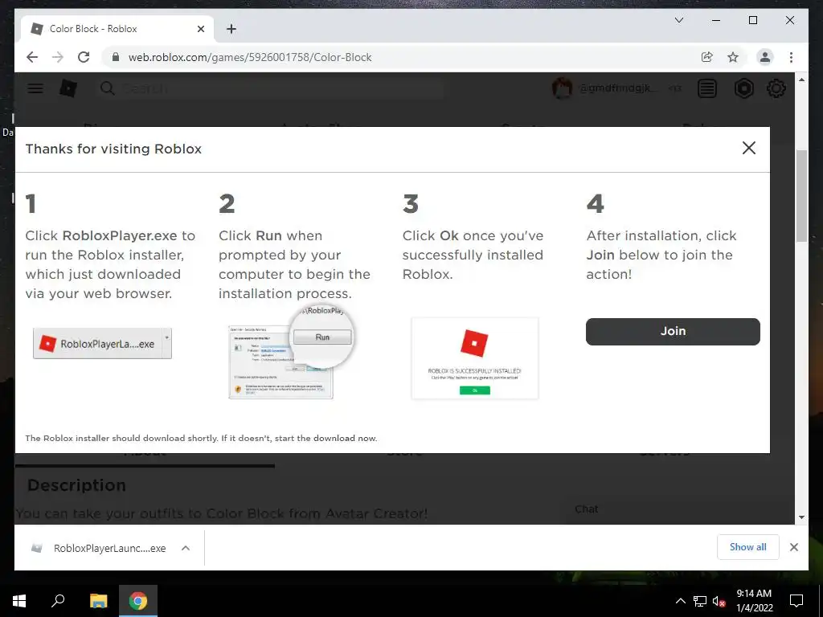The image size is (823, 617).
Task: Open the Roblox notifications list icon
Action: (707, 88)
